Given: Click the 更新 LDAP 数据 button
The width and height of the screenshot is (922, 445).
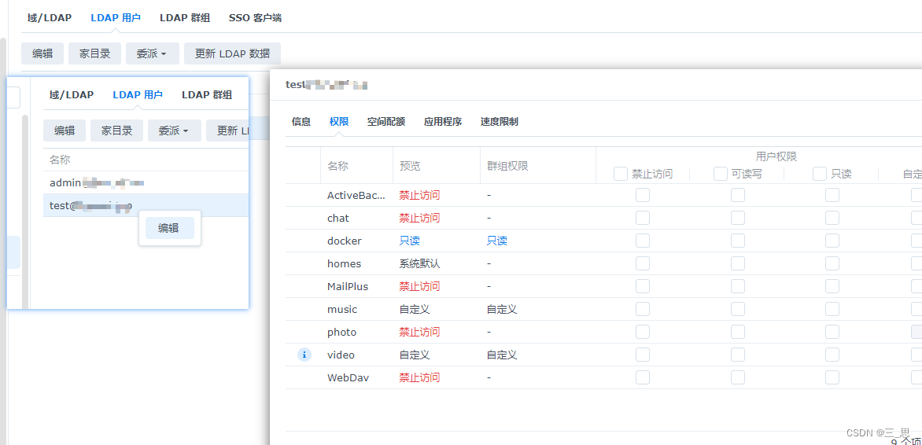Looking at the screenshot, I should pyautogui.click(x=232, y=53).
